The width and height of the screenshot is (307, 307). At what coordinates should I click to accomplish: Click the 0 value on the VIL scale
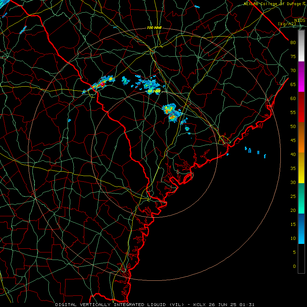click(x=294, y=266)
